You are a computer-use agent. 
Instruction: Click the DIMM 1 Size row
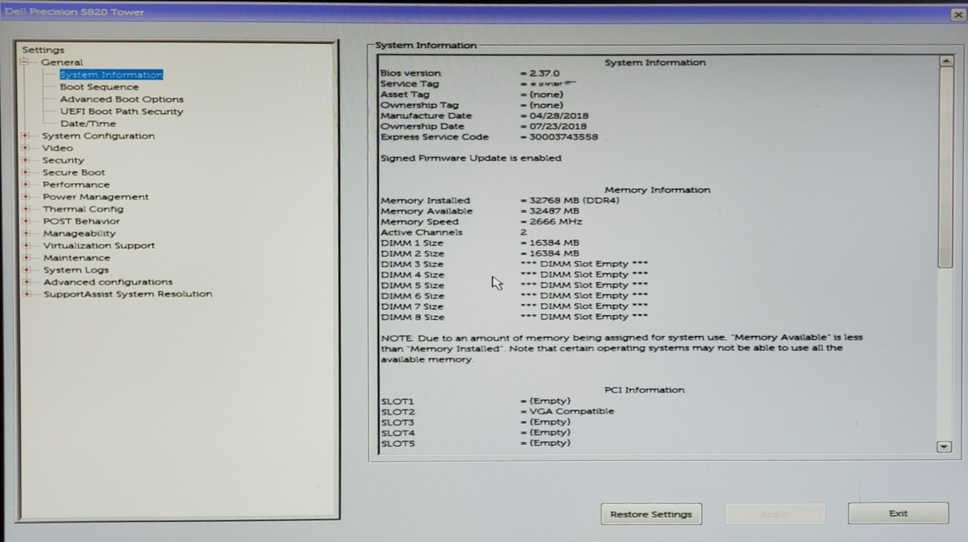[480, 243]
